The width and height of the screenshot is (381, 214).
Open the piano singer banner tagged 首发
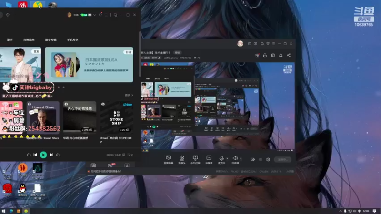tap(20, 65)
